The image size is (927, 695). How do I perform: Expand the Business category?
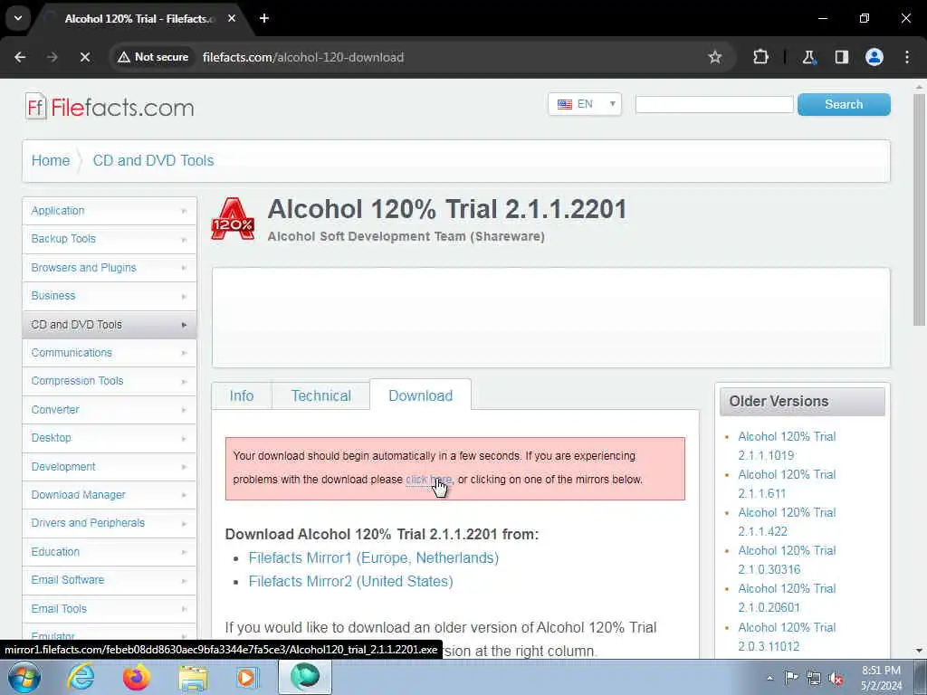point(110,296)
